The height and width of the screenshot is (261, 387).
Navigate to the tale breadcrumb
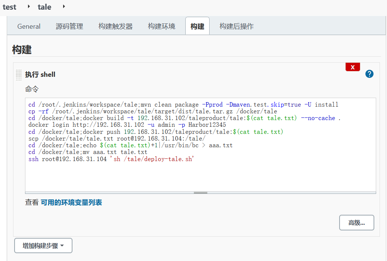pyautogui.click(x=44, y=7)
